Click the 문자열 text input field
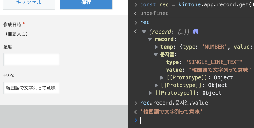The height and width of the screenshot is (128, 254). [x=32, y=88]
